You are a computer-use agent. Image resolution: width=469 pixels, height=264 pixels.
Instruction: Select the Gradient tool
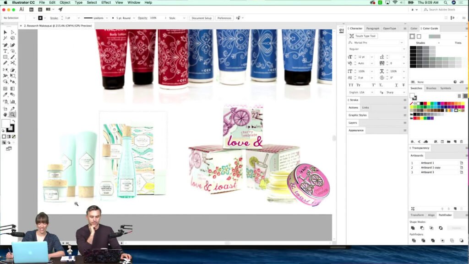pyautogui.click(x=12, y=88)
